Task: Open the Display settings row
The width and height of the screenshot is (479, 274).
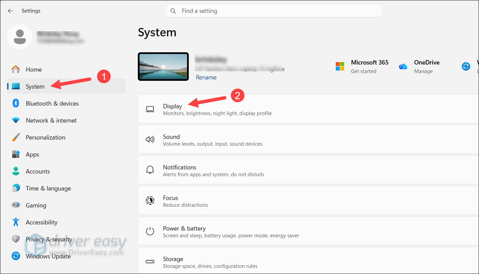Action: [308, 109]
